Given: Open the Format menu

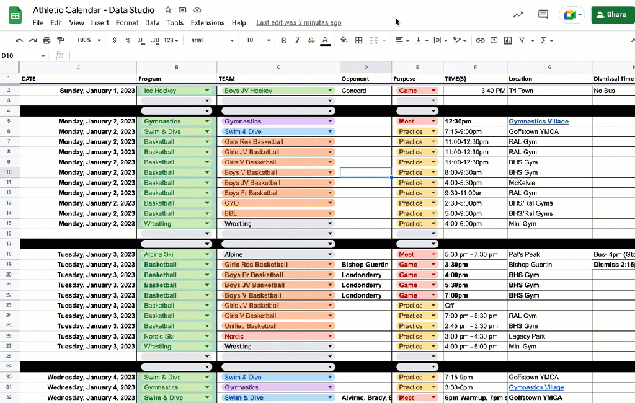Looking at the screenshot, I should coord(127,23).
